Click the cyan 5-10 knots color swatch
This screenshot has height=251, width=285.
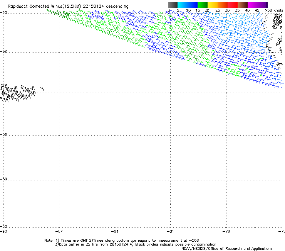tap(183, 5)
